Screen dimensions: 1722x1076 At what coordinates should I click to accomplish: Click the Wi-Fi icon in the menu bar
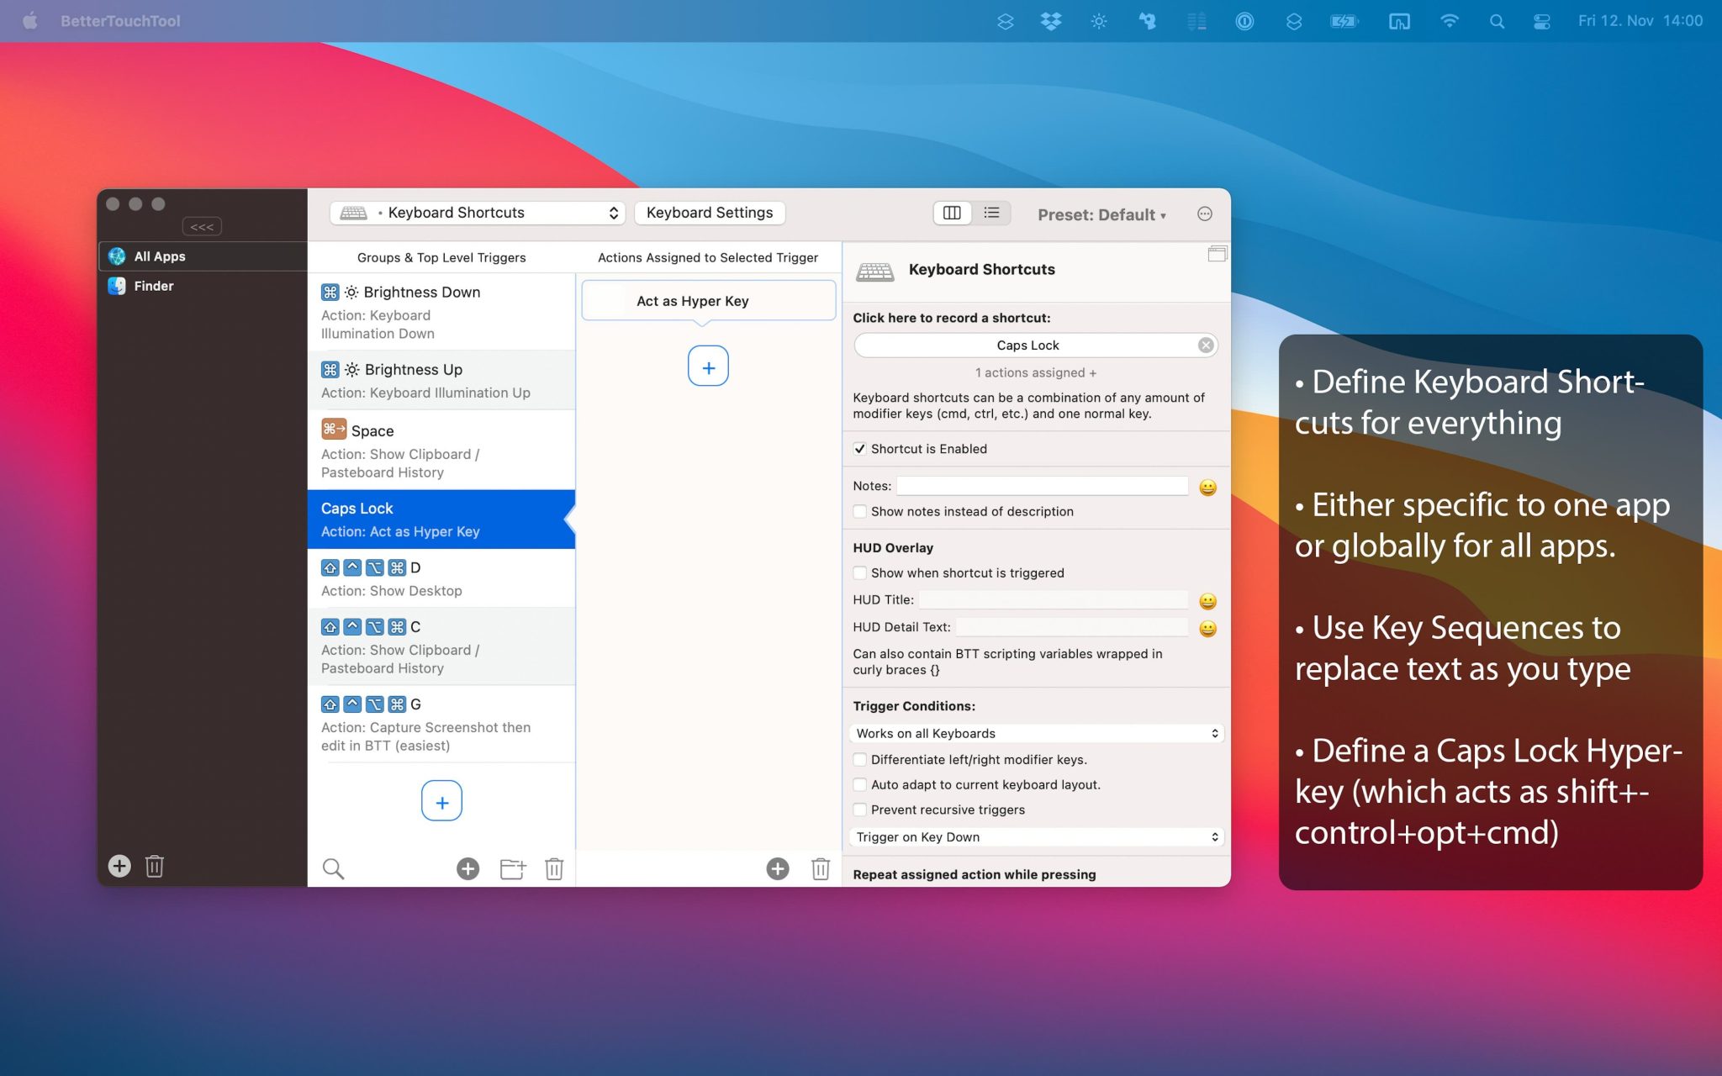pyautogui.click(x=1449, y=21)
